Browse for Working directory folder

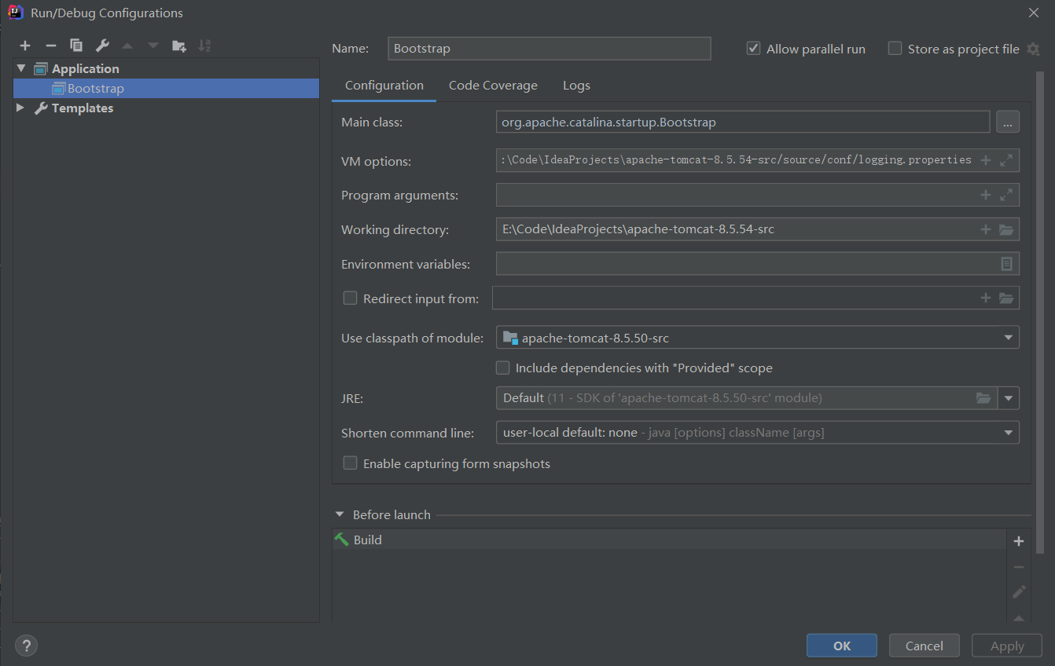coord(1006,229)
